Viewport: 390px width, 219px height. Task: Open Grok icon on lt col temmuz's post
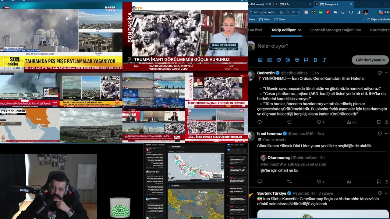click(380, 134)
